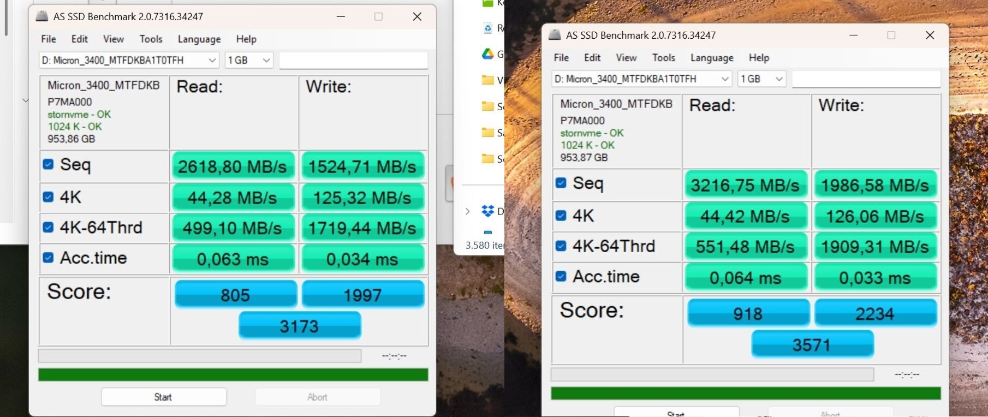The width and height of the screenshot is (988, 417).
Task: Click the Recycle Bin icon in Explorer sidebar
Action: coord(487,28)
